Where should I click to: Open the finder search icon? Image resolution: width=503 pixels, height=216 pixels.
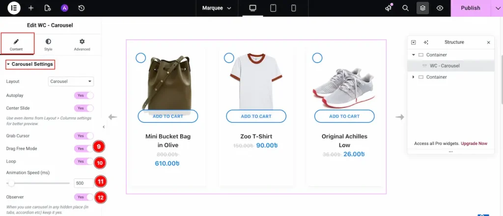pyautogui.click(x=405, y=8)
